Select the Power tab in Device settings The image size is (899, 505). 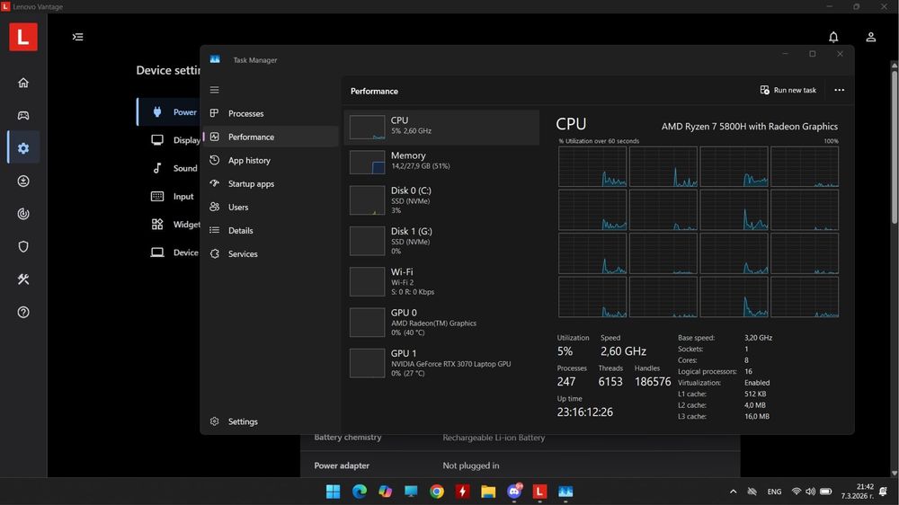click(169, 111)
